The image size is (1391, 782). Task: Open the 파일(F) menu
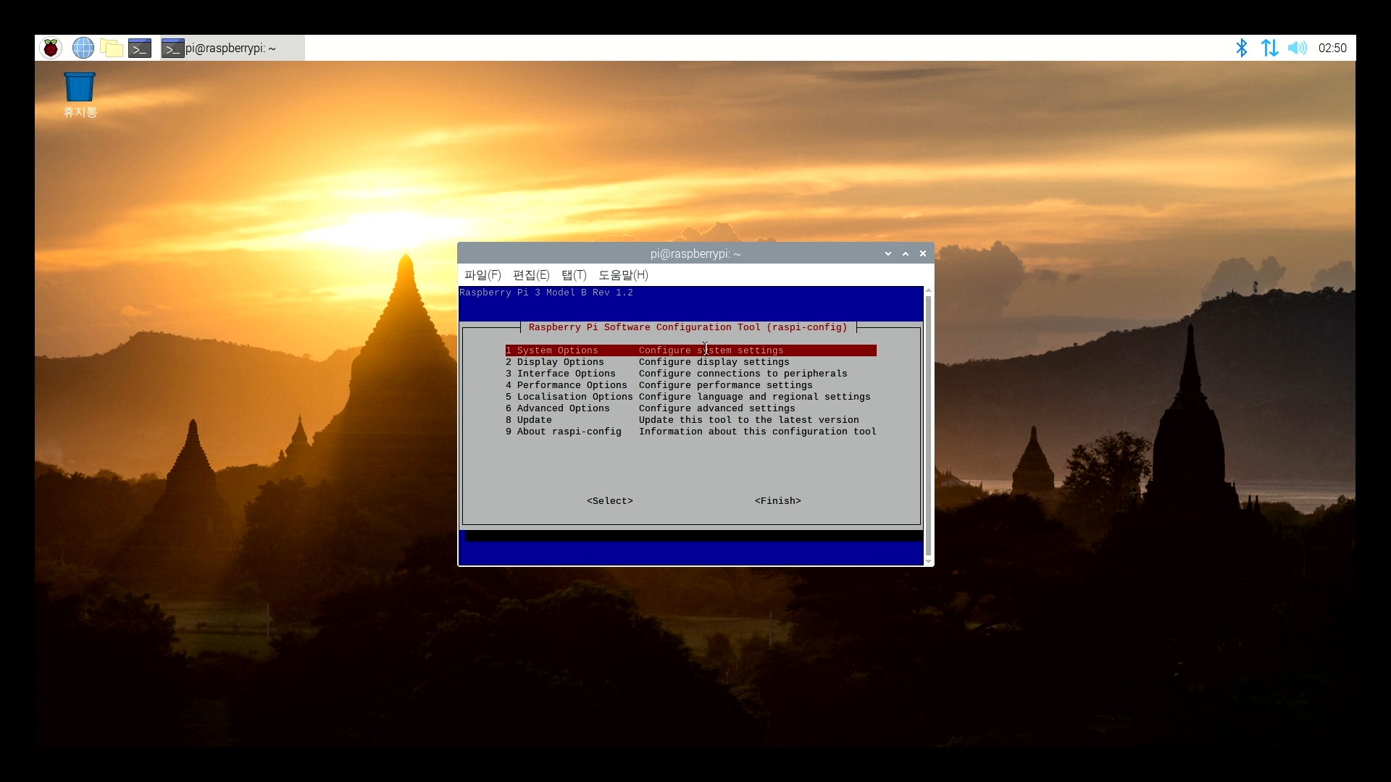point(483,275)
